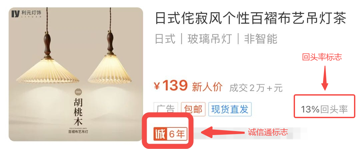Click the orange 诚 trust badge icon
This screenshot has width=360, height=149.
click(160, 134)
